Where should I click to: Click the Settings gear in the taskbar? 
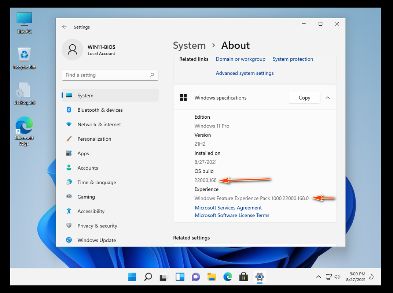click(x=260, y=277)
